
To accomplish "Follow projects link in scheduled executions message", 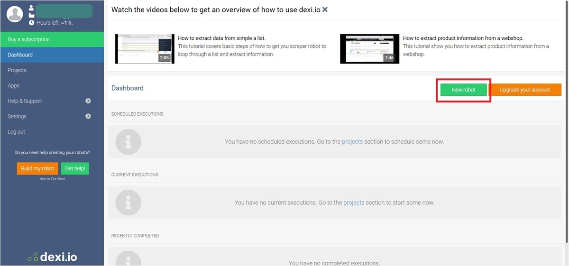I will 352,142.
